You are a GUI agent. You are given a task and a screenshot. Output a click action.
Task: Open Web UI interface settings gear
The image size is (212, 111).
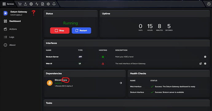(205, 63)
